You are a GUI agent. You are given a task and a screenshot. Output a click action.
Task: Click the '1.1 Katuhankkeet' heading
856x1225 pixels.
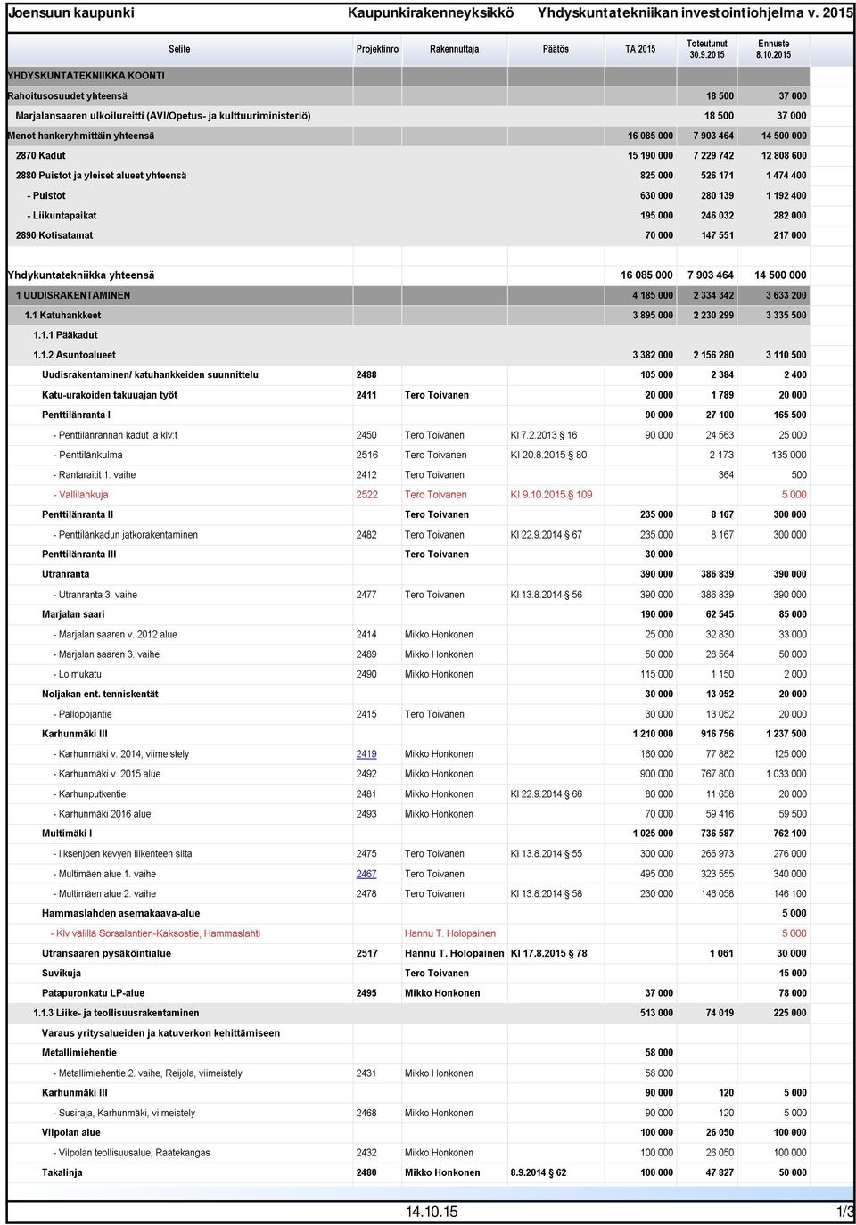point(62,316)
